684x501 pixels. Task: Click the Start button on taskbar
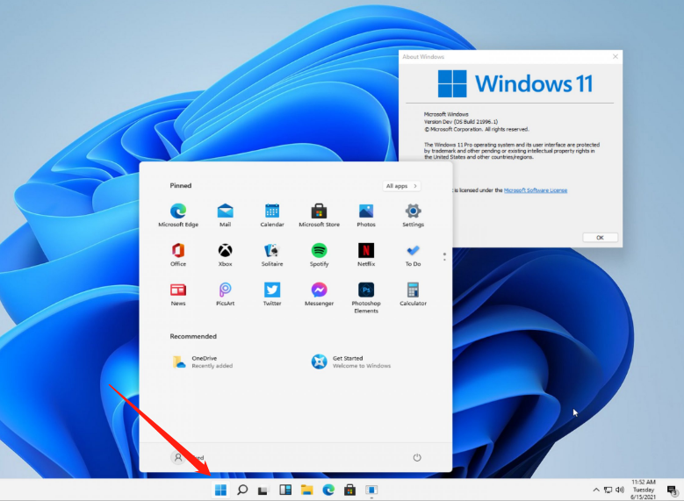pos(220,490)
